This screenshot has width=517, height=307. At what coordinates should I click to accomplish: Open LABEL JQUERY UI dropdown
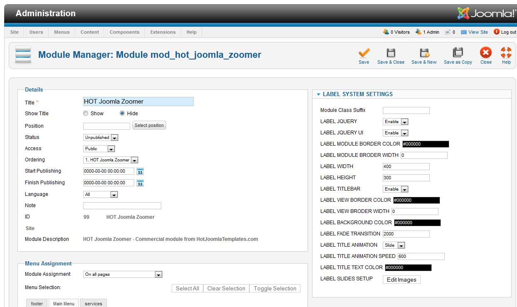(x=395, y=133)
